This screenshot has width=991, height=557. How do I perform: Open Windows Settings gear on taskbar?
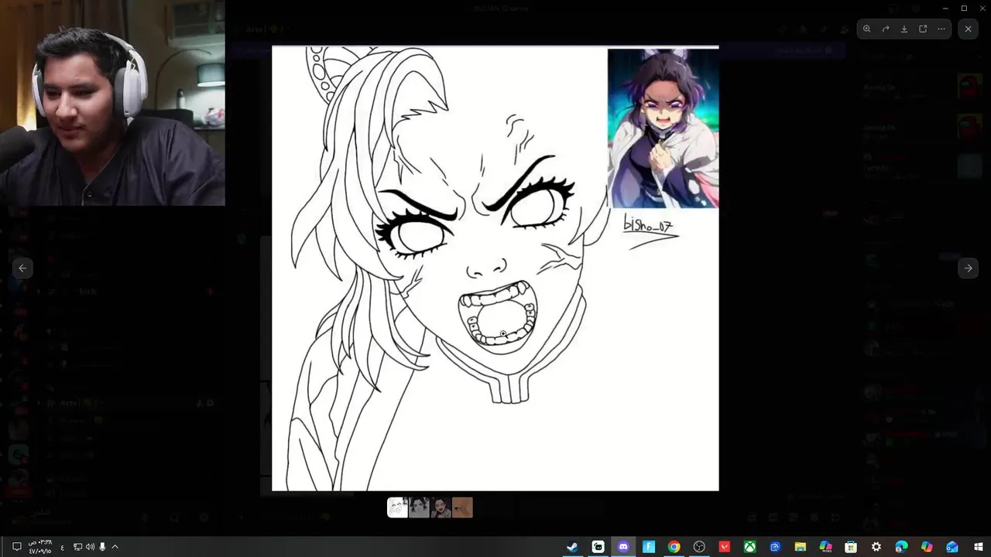click(876, 547)
